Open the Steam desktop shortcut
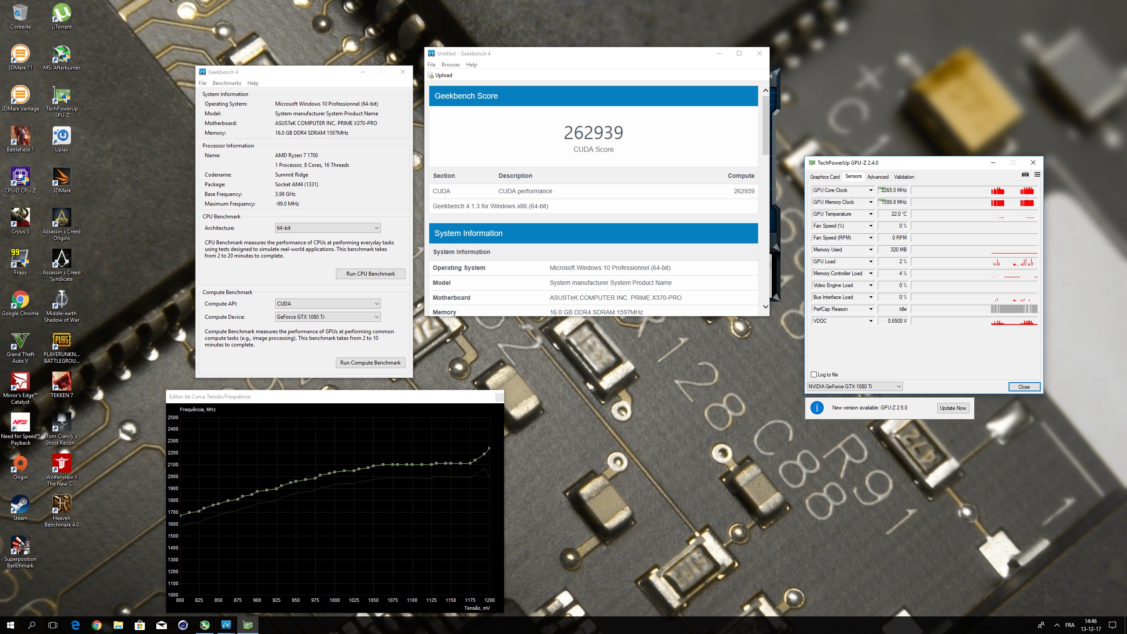The width and height of the screenshot is (1127, 634). [20, 508]
